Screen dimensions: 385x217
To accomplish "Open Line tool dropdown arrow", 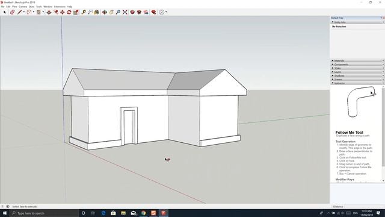I will click(23, 12).
